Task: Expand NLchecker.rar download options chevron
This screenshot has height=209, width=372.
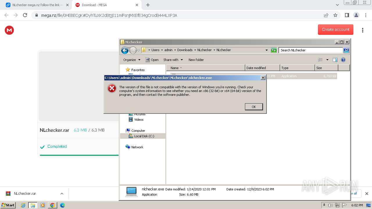Action: [x=62, y=194]
